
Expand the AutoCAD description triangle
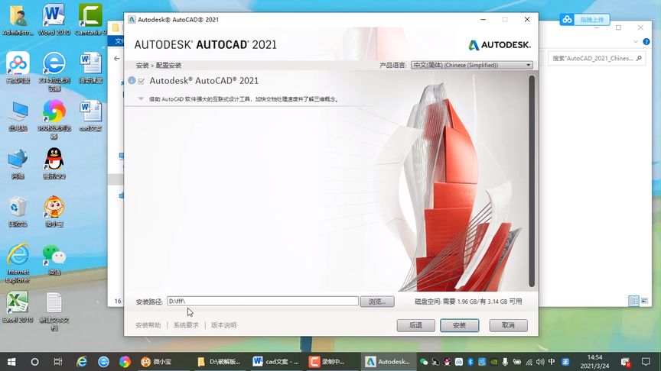click(141, 98)
